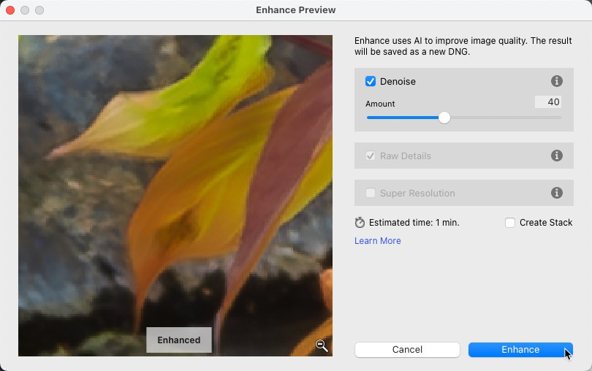Open the Learn More link
Viewport: 592px width, 371px height.
(378, 241)
